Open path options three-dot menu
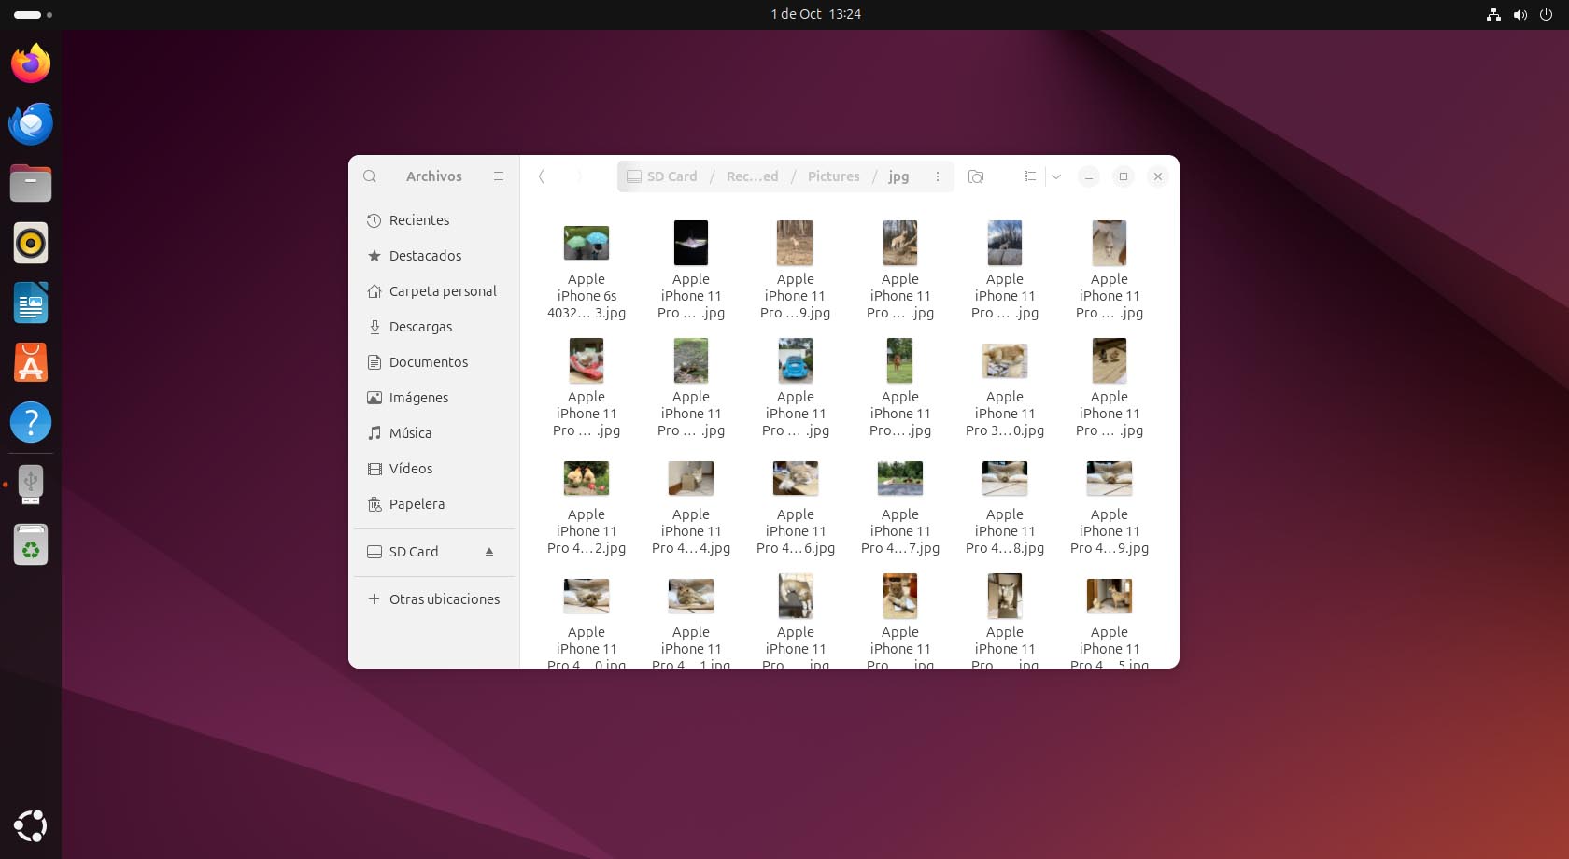Screen dimensions: 1569x859 [938, 176]
